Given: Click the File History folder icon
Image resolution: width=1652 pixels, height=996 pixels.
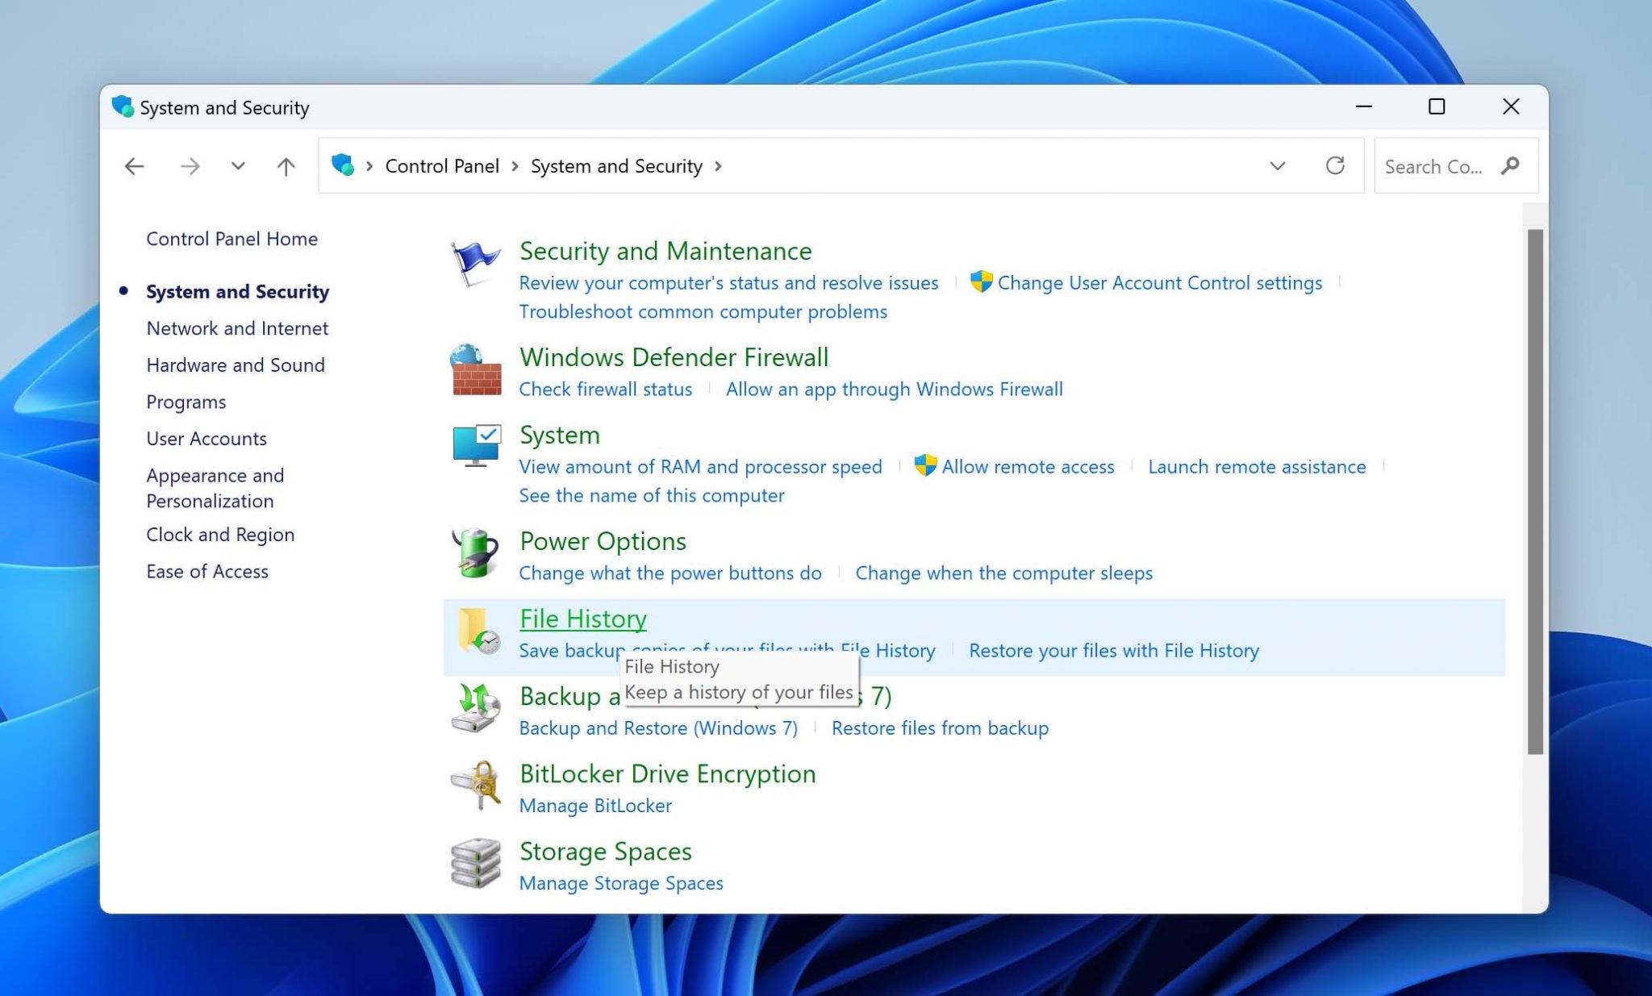Looking at the screenshot, I should (x=478, y=631).
